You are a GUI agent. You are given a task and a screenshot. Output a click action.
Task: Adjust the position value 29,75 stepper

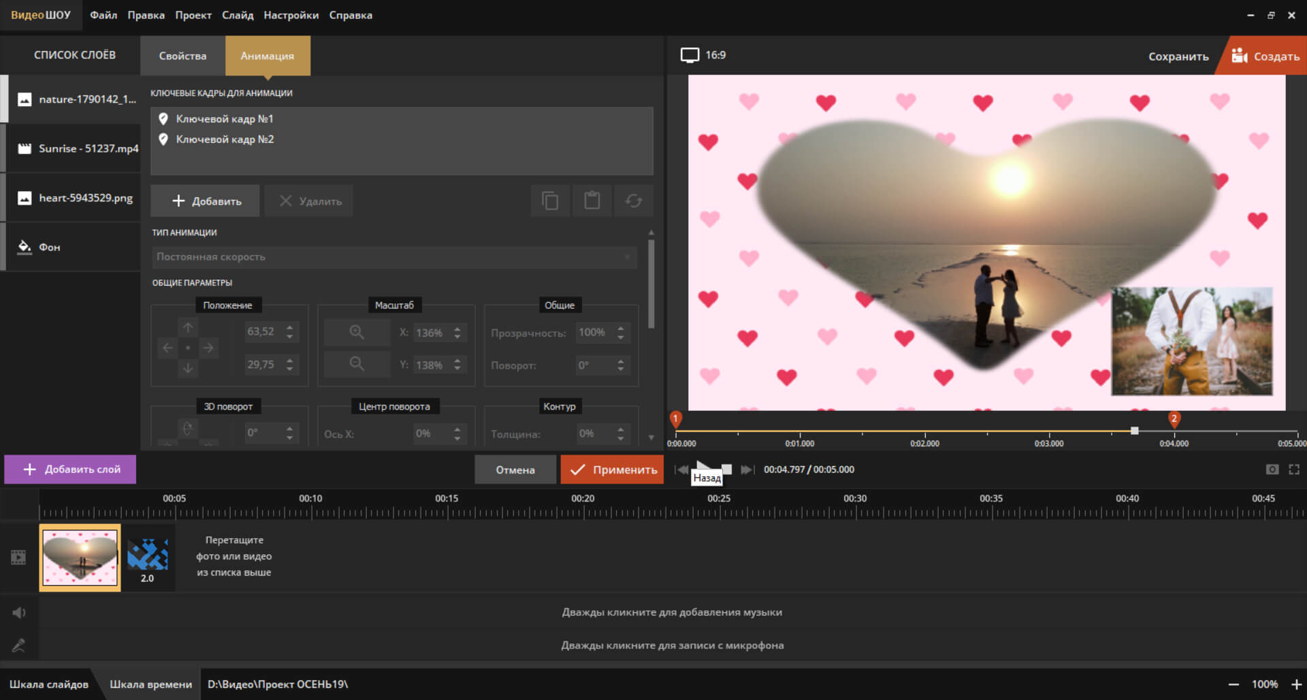pos(290,365)
